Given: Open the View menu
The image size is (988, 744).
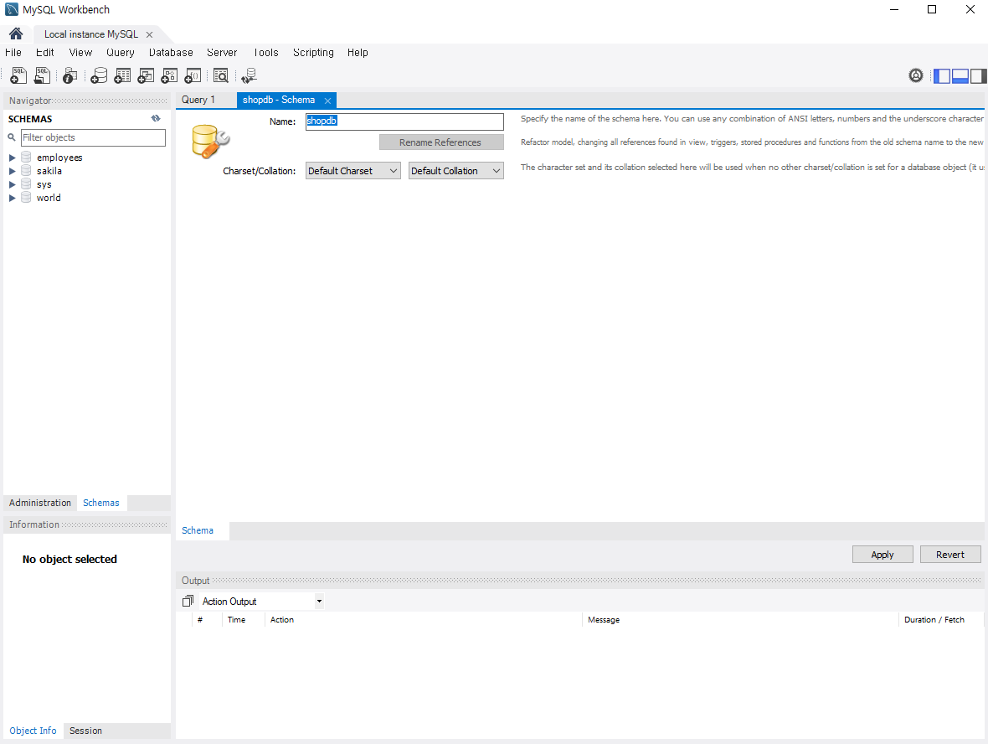Looking at the screenshot, I should [80, 52].
